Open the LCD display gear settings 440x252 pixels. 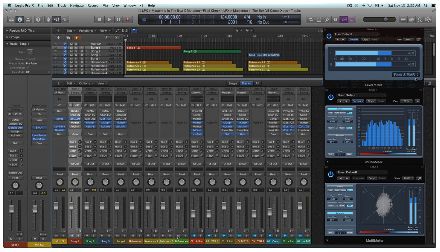point(144,19)
